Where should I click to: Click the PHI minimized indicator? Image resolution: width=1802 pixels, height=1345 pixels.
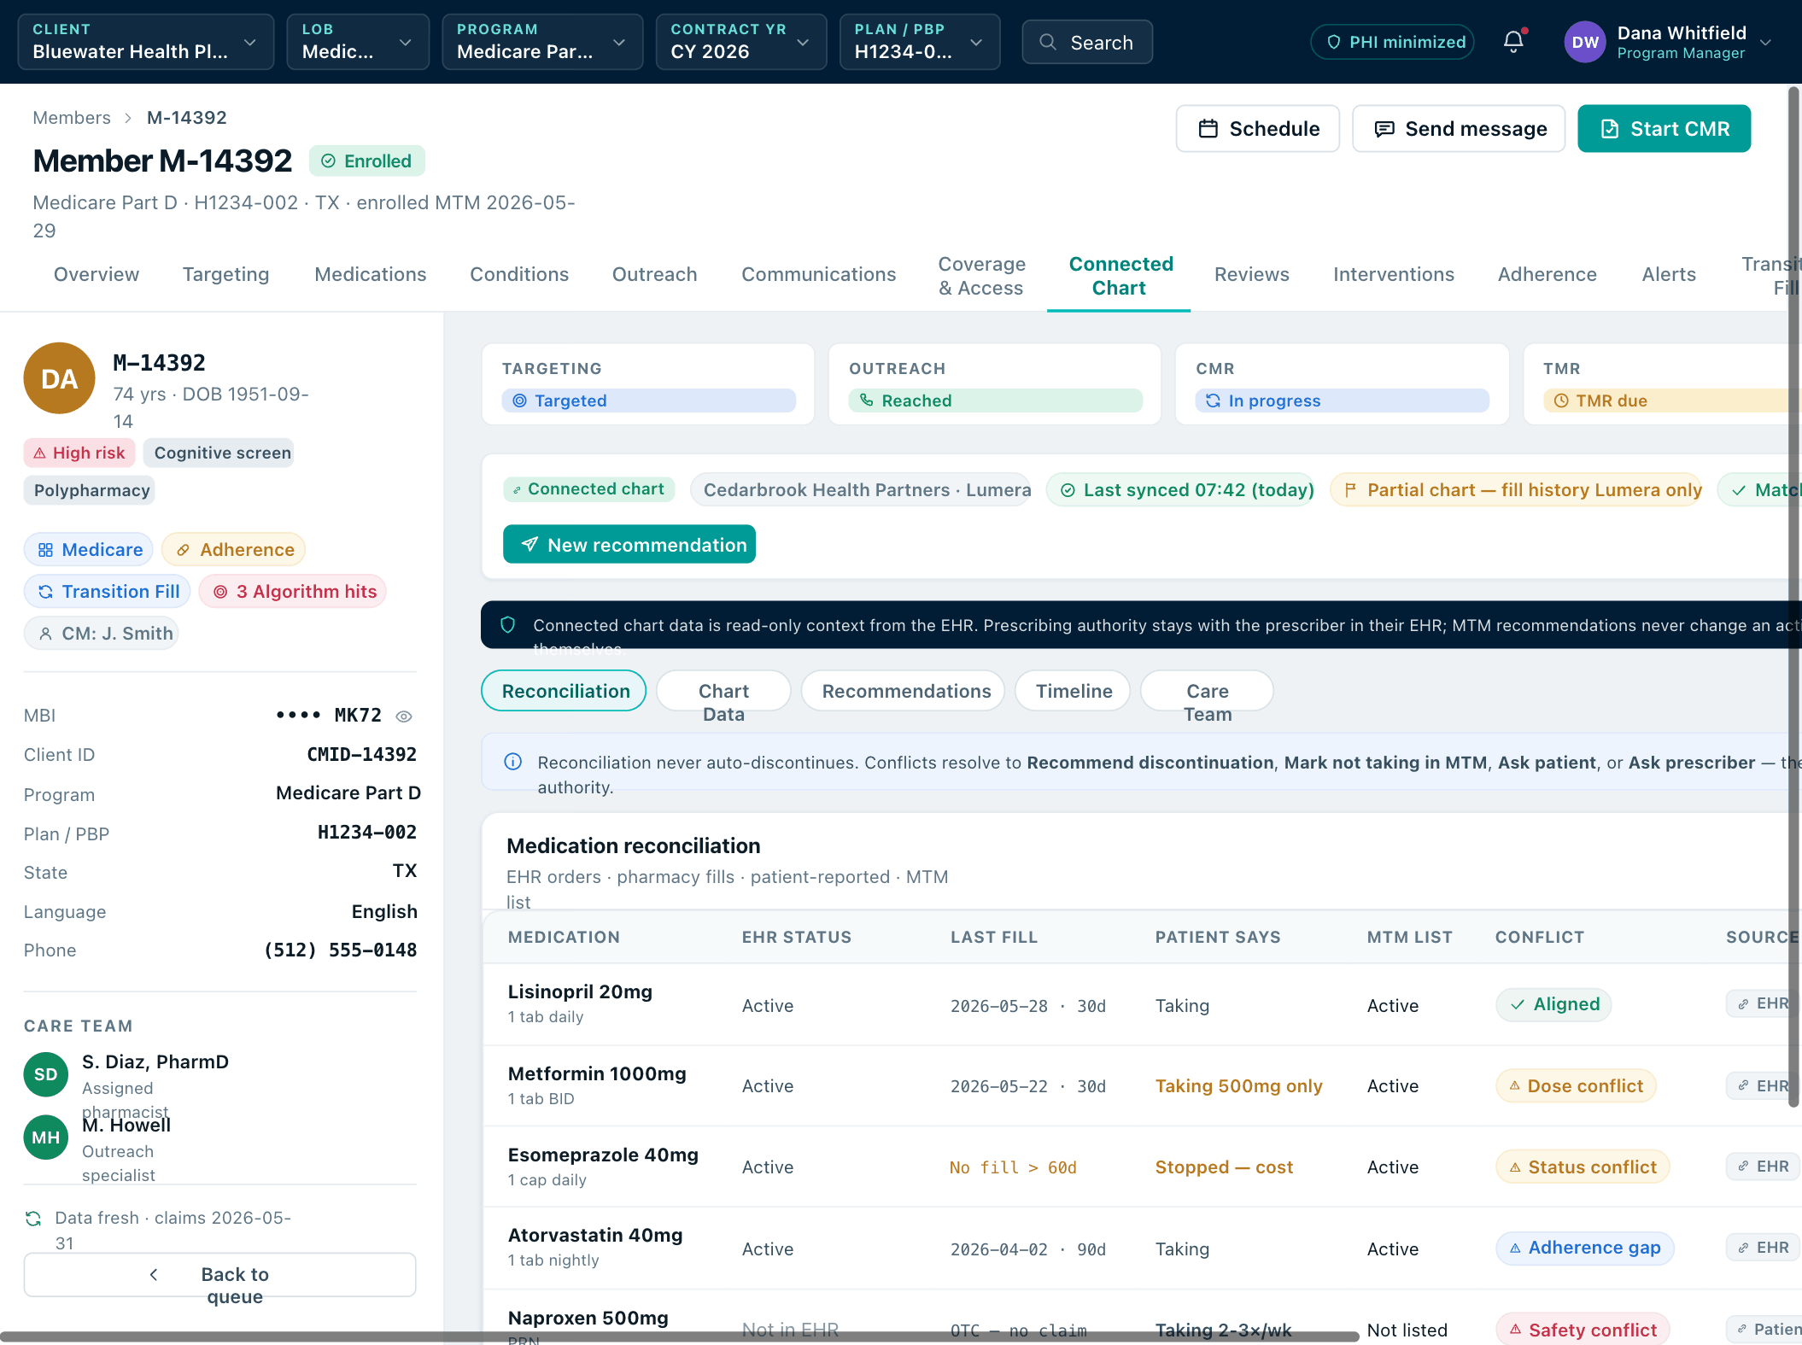(x=1392, y=42)
